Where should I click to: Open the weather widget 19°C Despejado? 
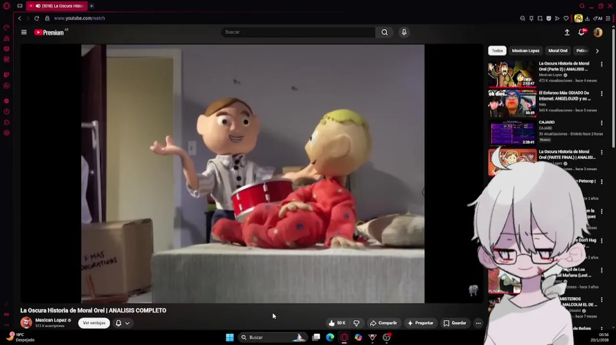[x=19, y=337]
